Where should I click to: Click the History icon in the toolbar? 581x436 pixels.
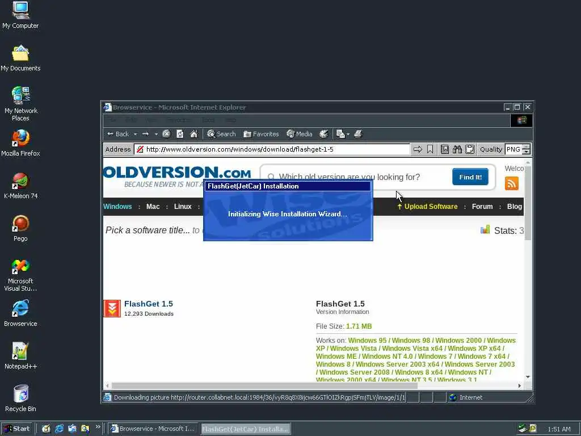pyautogui.click(x=324, y=134)
